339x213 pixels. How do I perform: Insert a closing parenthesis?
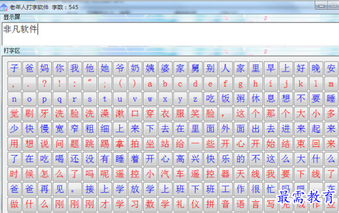(135, 83)
